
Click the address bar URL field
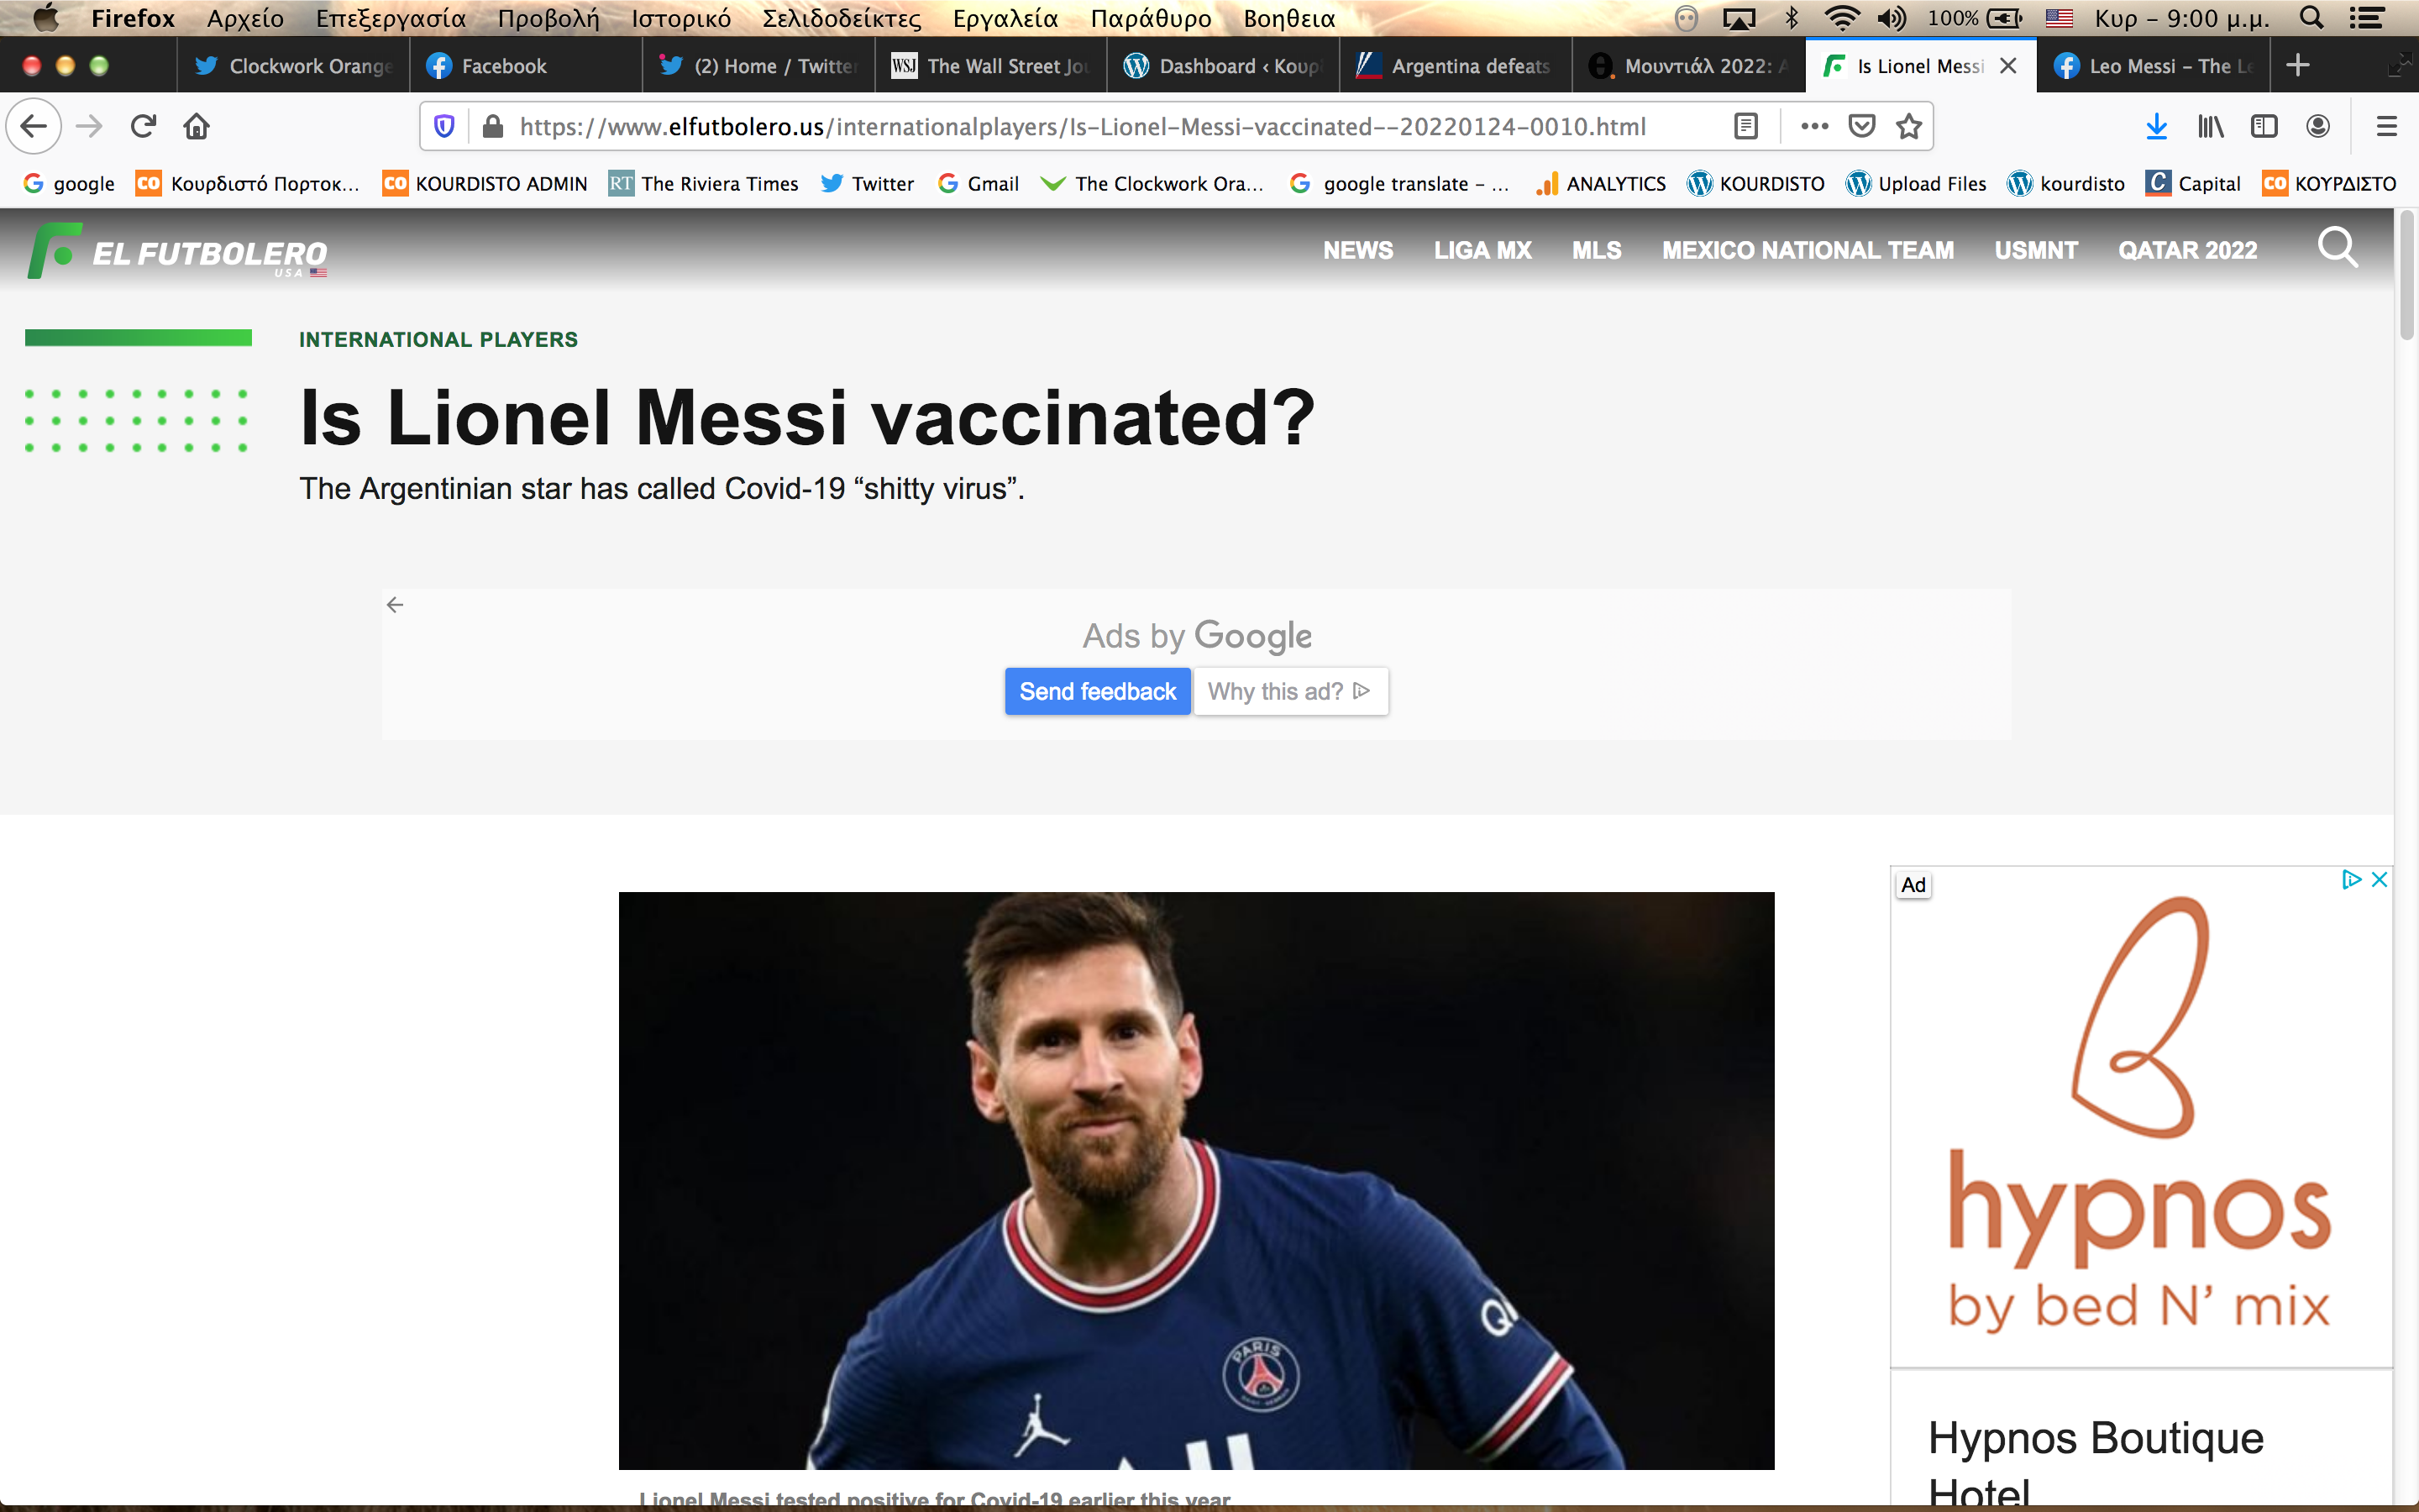coord(1082,127)
